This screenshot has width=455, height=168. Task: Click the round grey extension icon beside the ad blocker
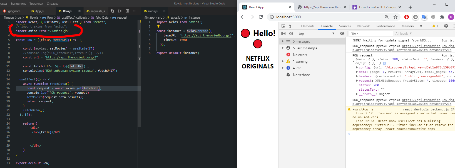point(416,17)
